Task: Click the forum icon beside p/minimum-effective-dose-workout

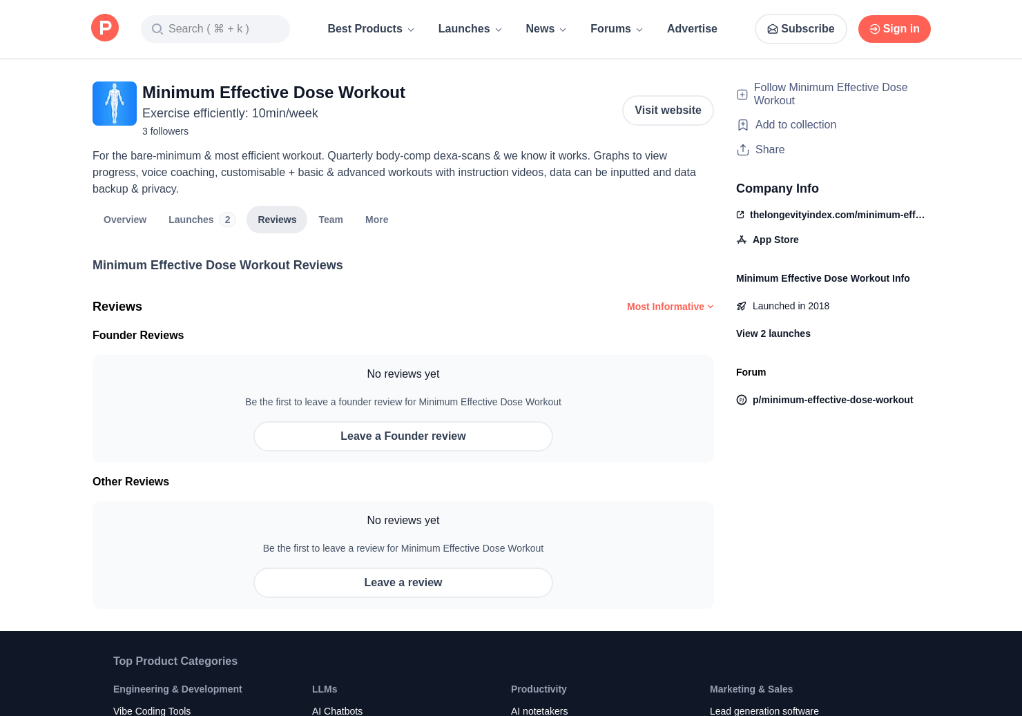Action: point(742,400)
